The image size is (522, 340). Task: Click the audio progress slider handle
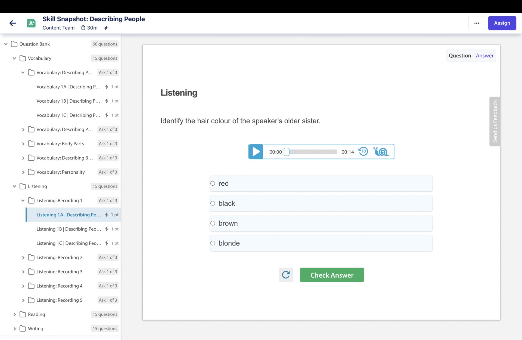[x=287, y=152]
